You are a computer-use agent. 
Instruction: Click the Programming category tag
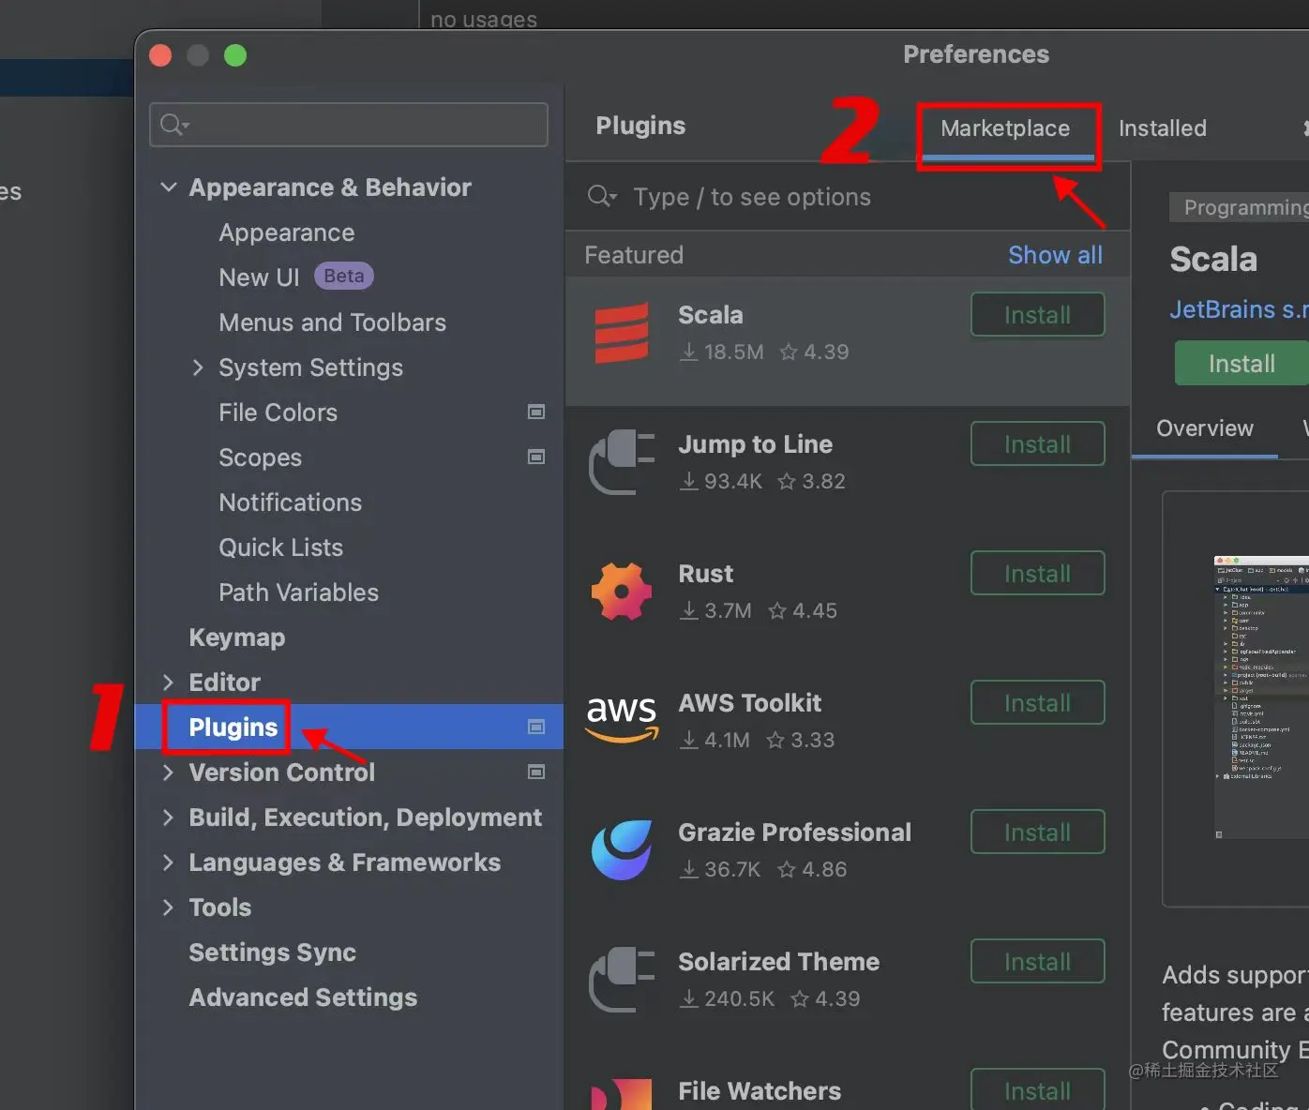point(1239,207)
